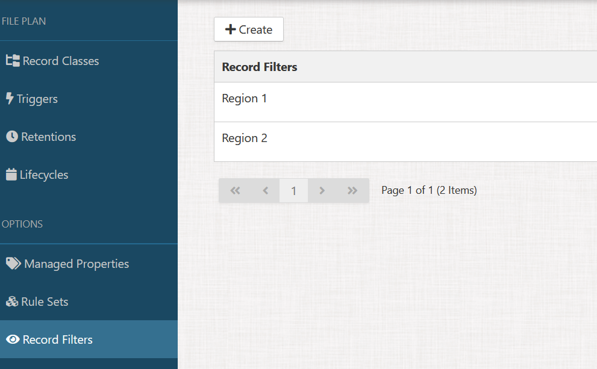Click the Record Filters eye icon

pyautogui.click(x=12, y=340)
